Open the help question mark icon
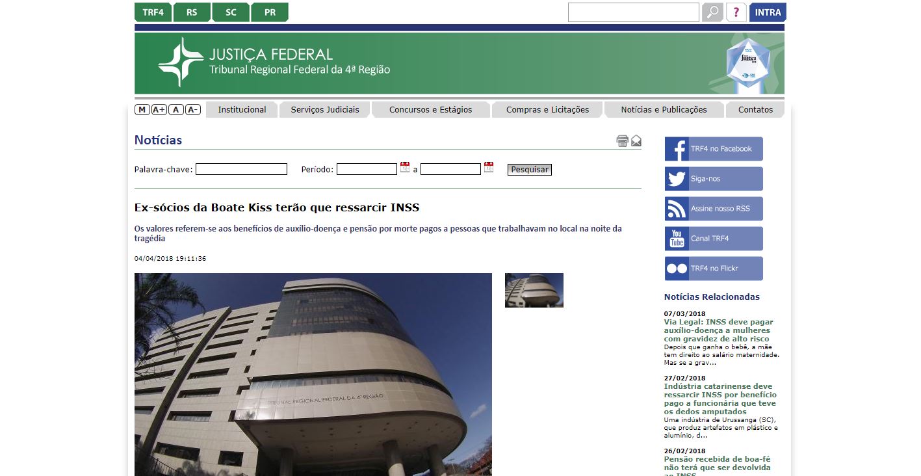Viewport: 921px width, 476px height. click(x=736, y=12)
